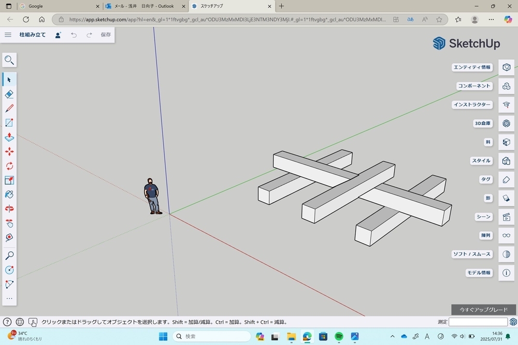Select the Arc tool
Image resolution: width=518 pixels, height=345 pixels.
[9, 284]
